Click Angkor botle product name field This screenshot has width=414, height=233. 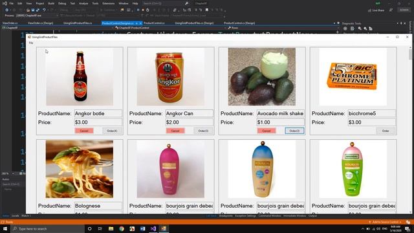click(98, 113)
